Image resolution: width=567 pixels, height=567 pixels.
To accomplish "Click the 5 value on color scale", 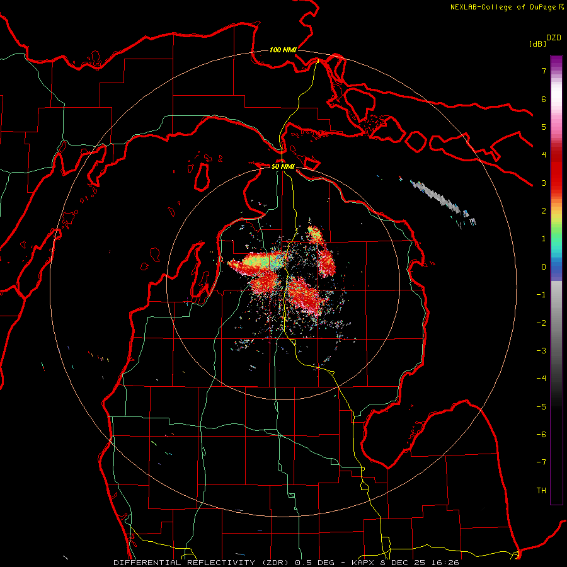I will pyautogui.click(x=544, y=127).
